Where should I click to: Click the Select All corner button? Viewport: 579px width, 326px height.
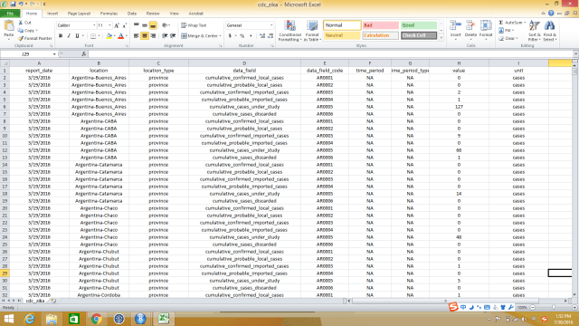click(x=5, y=63)
